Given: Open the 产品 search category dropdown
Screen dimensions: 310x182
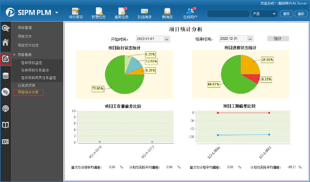Looking at the screenshot, I should [264, 14].
